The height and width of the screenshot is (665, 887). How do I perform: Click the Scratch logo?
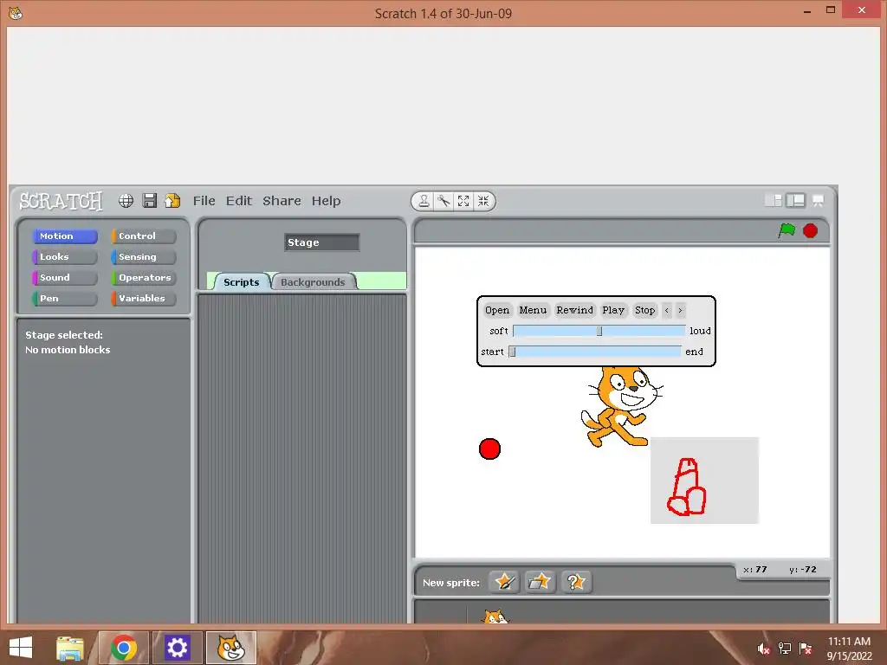click(62, 201)
